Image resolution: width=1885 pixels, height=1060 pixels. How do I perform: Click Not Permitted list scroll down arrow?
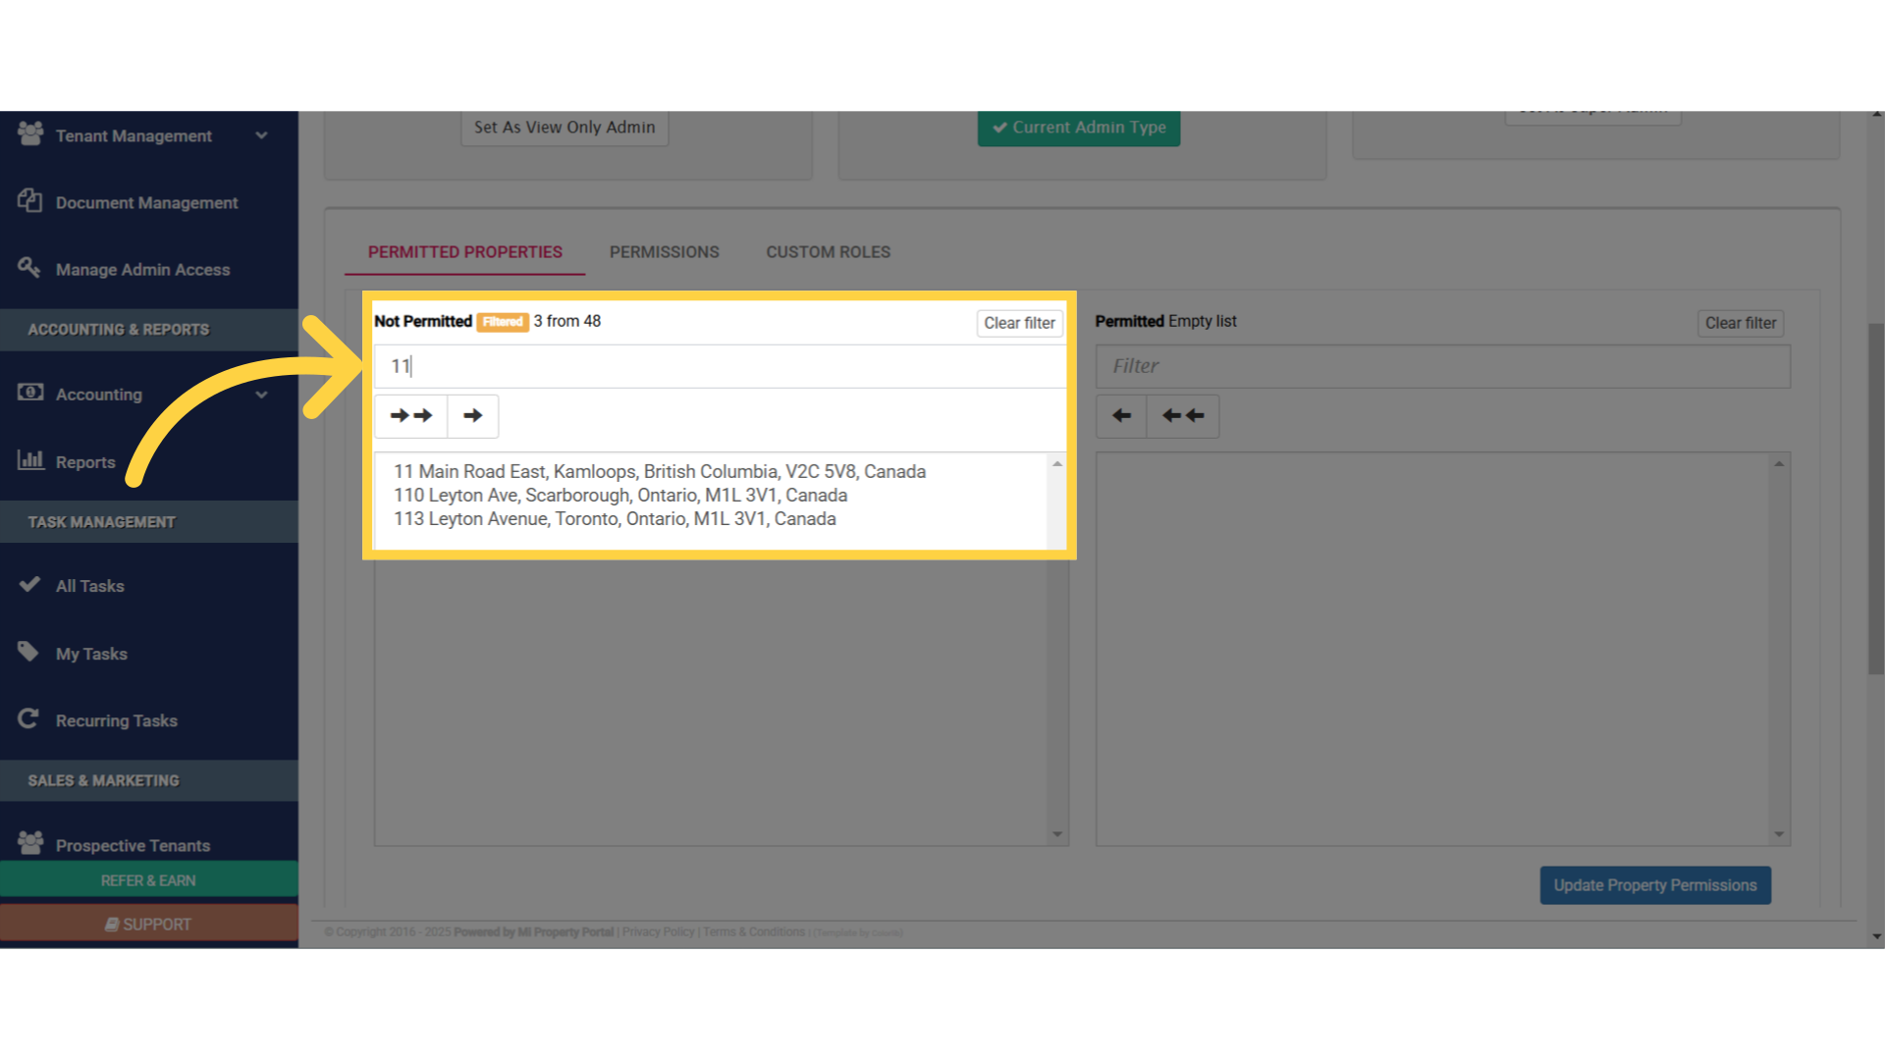click(x=1057, y=834)
